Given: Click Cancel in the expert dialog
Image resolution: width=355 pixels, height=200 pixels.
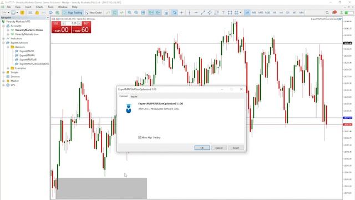Looking at the screenshot, I should pyautogui.click(x=219, y=148).
